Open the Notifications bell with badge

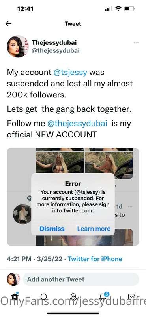coord(103,296)
